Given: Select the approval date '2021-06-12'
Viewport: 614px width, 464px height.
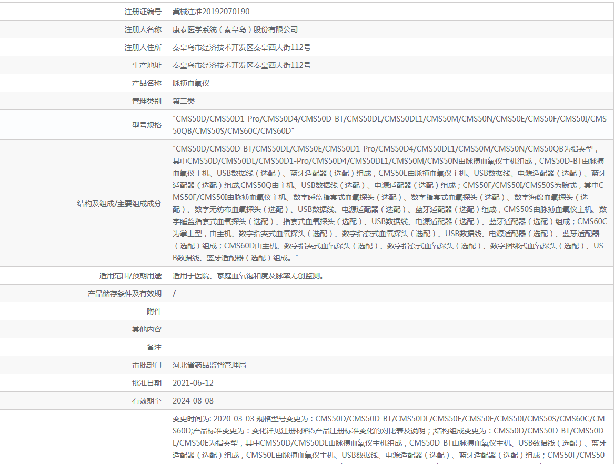Looking at the screenshot, I should pos(193,384).
